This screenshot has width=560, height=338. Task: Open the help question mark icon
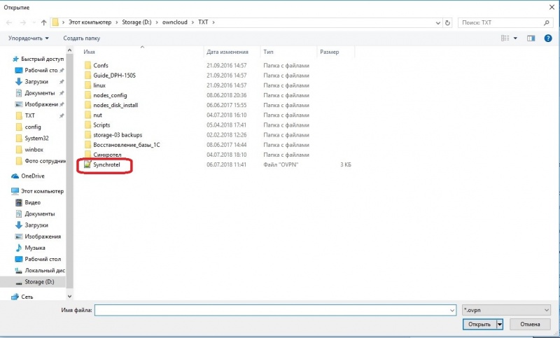click(x=548, y=38)
